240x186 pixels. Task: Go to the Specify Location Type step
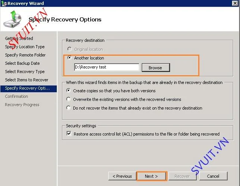pos(25,47)
